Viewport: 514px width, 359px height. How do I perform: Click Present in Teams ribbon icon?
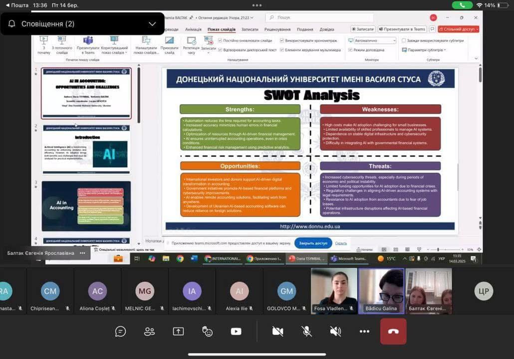point(88,45)
